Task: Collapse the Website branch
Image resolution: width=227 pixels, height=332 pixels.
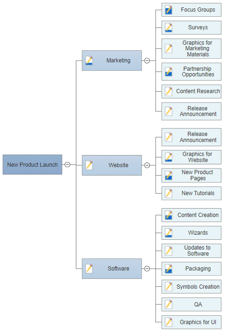Action: pos(147,165)
